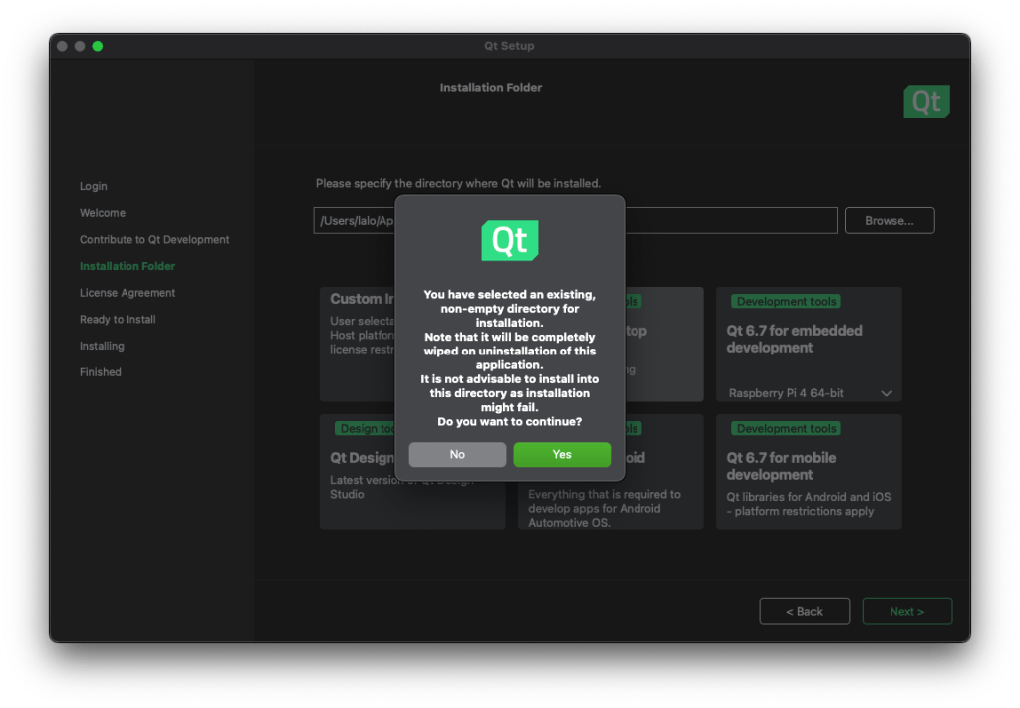This screenshot has width=1020, height=708.
Task: Go to the Login step in the sidebar
Action: click(x=94, y=186)
